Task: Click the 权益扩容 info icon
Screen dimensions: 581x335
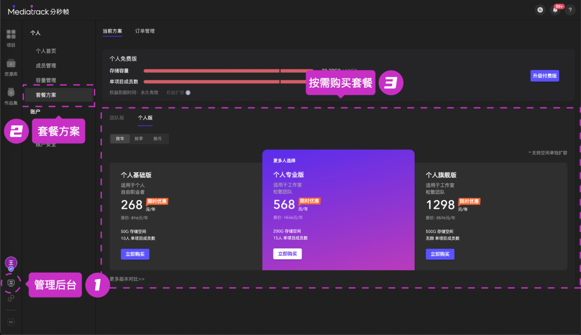Action: click(x=188, y=92)
